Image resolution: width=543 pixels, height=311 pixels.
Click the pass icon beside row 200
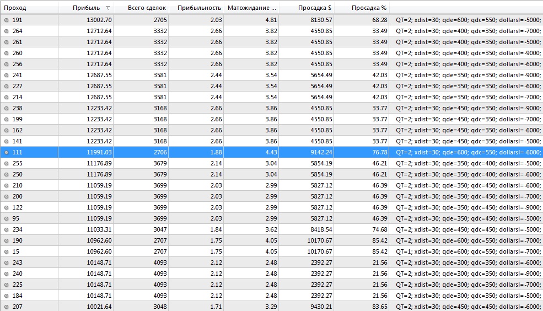6,196
